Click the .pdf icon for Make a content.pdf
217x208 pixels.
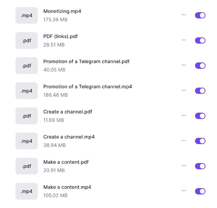click(26, 166)
